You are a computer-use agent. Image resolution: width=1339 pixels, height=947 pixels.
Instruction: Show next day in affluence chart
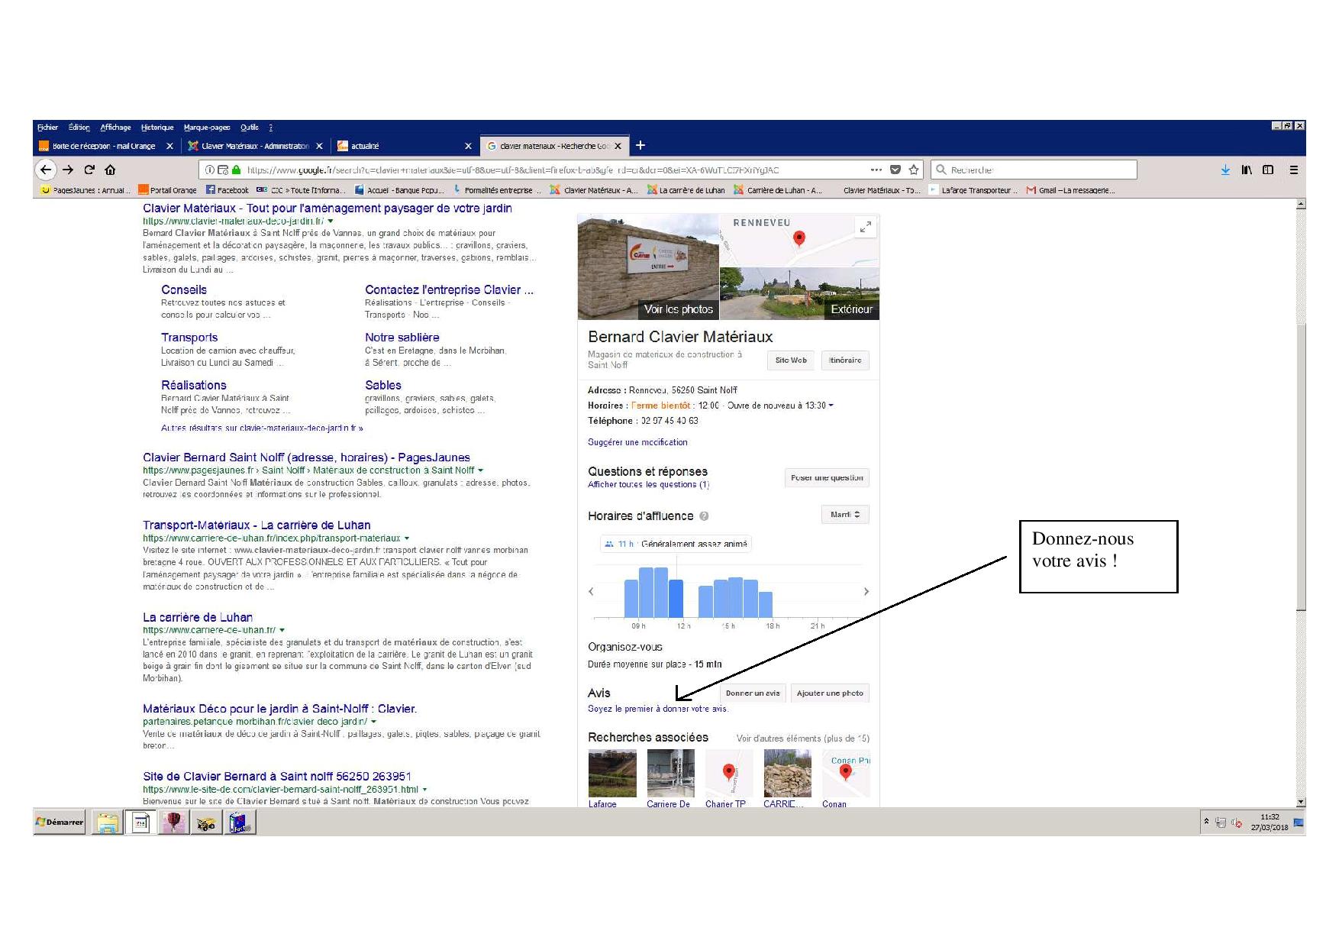point(866,591)
